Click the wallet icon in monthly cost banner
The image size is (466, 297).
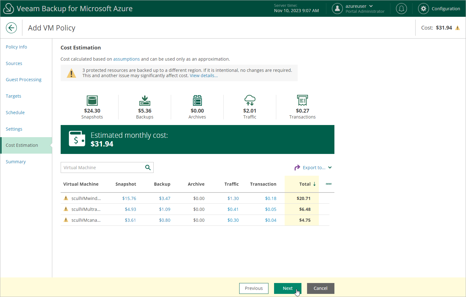click(77, 139)
